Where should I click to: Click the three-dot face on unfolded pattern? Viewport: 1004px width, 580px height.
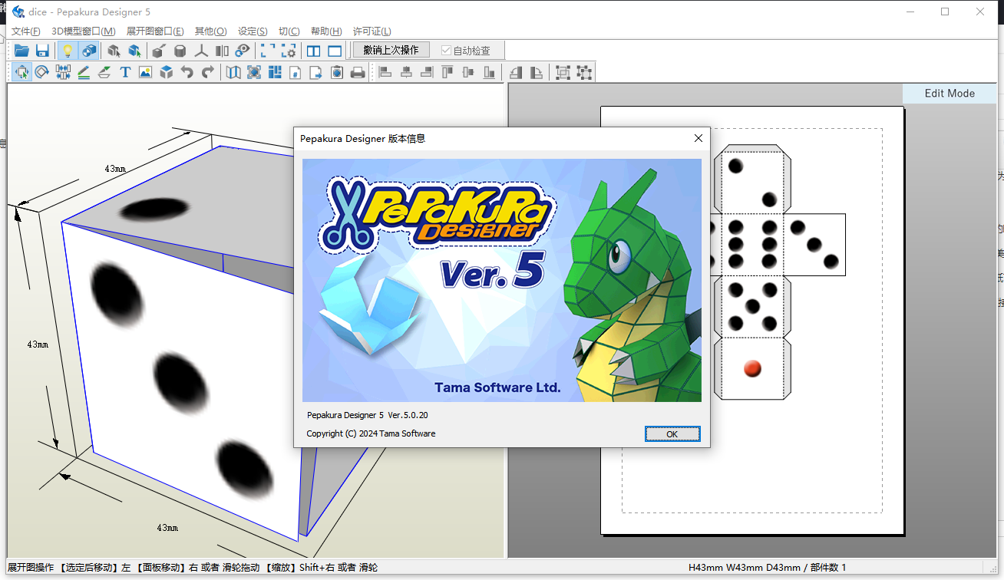[x=814, y=245]
